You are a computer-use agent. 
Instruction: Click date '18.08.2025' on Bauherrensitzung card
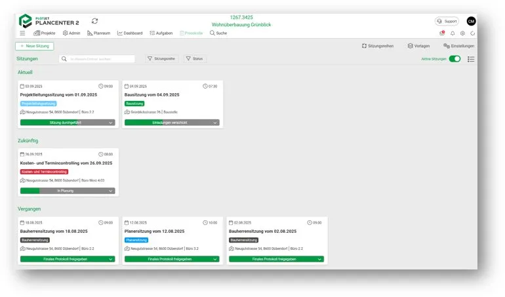point(34,223)
